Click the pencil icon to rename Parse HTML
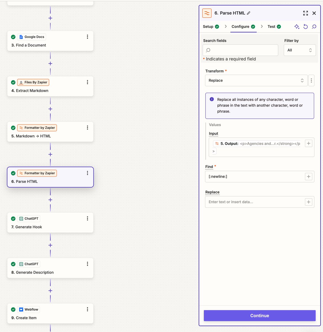 click(249, 13)
